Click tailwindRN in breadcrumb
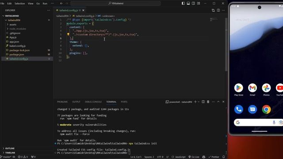 (x=62, y=16)
